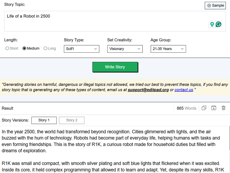The width and height of the screenshot is (230, 173).
Task: Click the result area scrollbar
Action: pyautogui.click(x=229, y=138)
